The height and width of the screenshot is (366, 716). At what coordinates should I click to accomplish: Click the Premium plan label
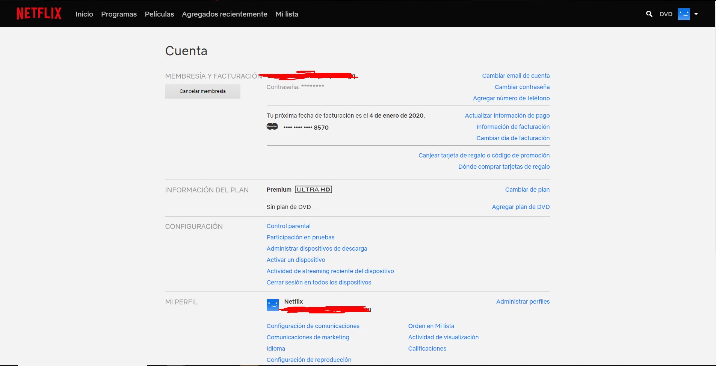tap(279, 189)
